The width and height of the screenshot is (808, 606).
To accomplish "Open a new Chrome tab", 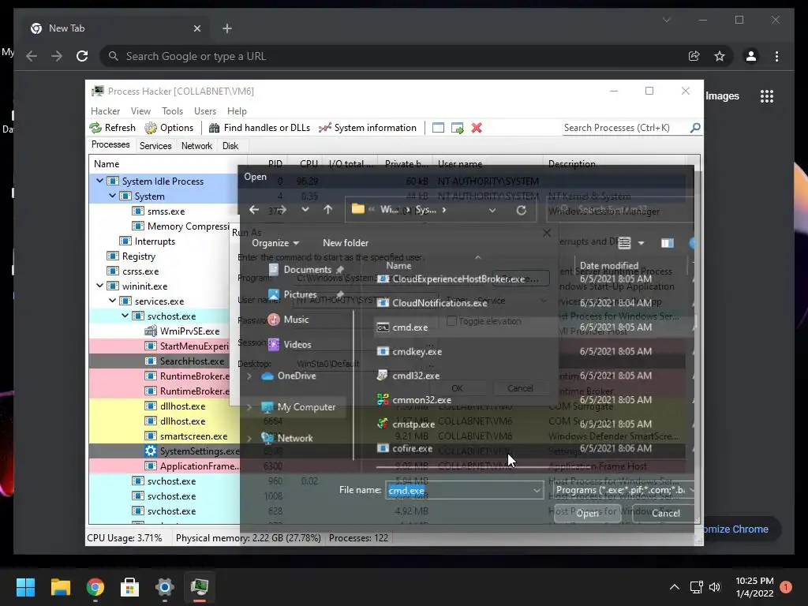I will tap(226, 28).
